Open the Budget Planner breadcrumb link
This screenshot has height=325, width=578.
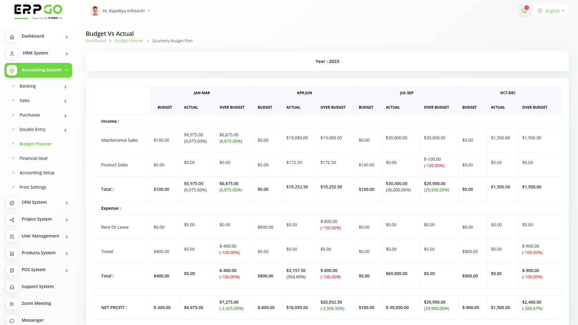(129, 41)
